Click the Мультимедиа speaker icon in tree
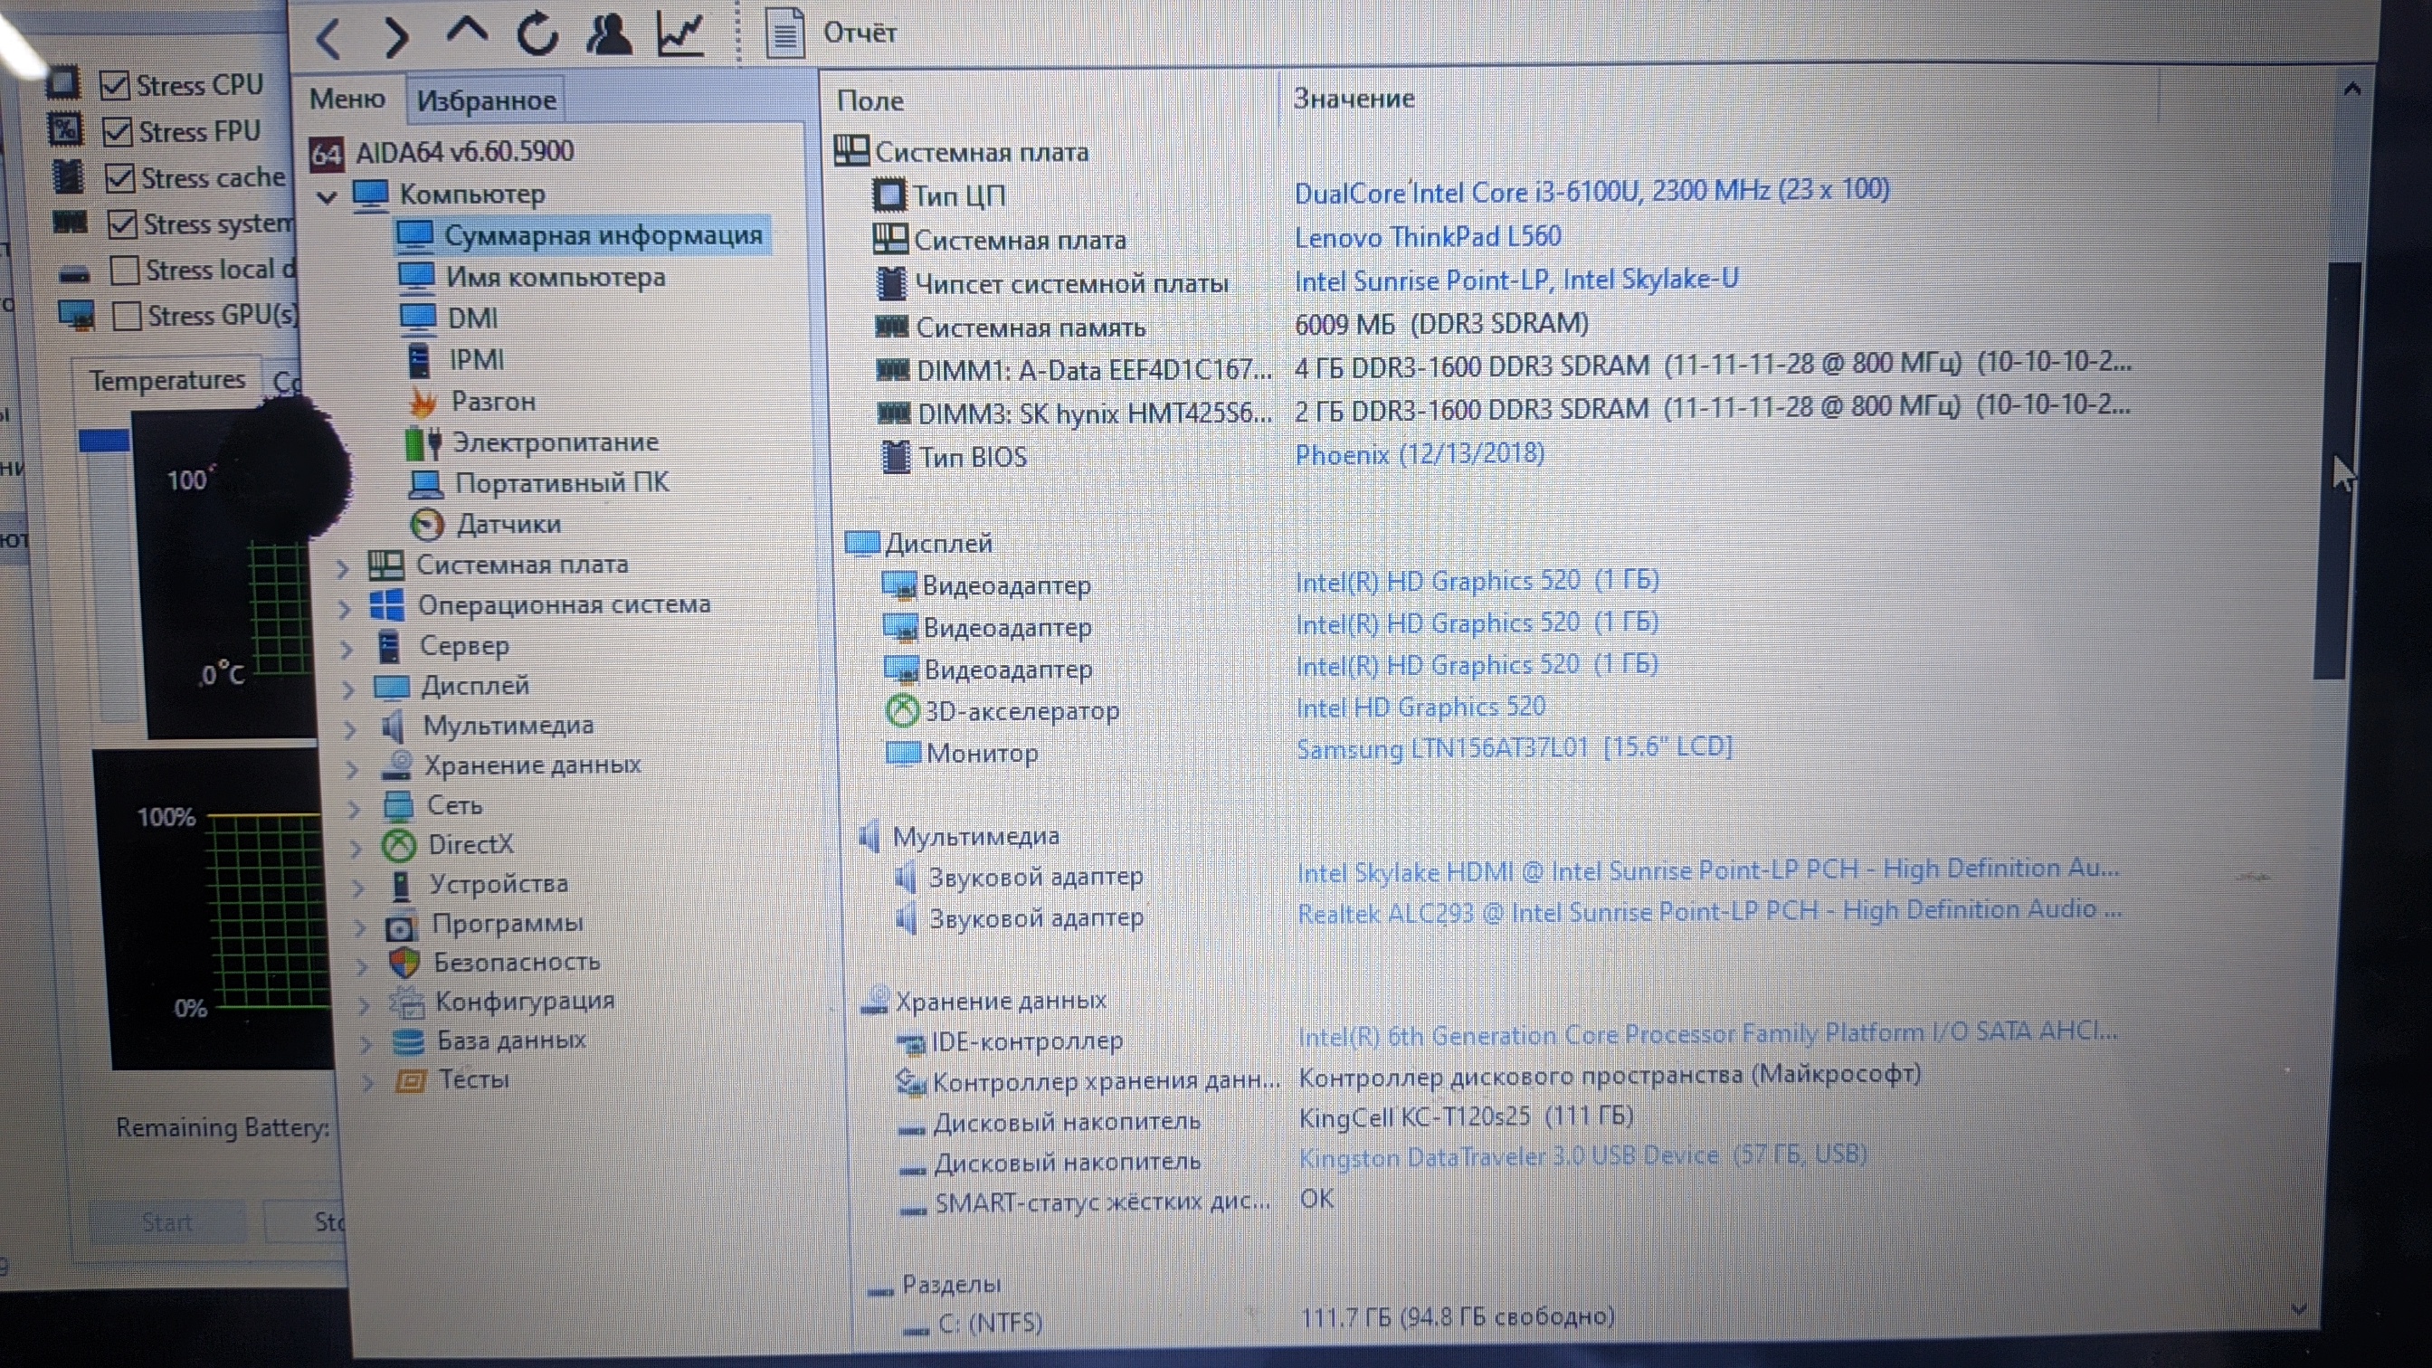The image size is (2432, 1368). (x=393, y=726)
